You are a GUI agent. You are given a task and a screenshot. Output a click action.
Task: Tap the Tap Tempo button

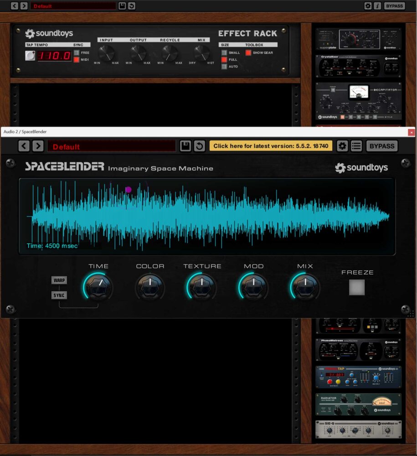tap(30, 56)
